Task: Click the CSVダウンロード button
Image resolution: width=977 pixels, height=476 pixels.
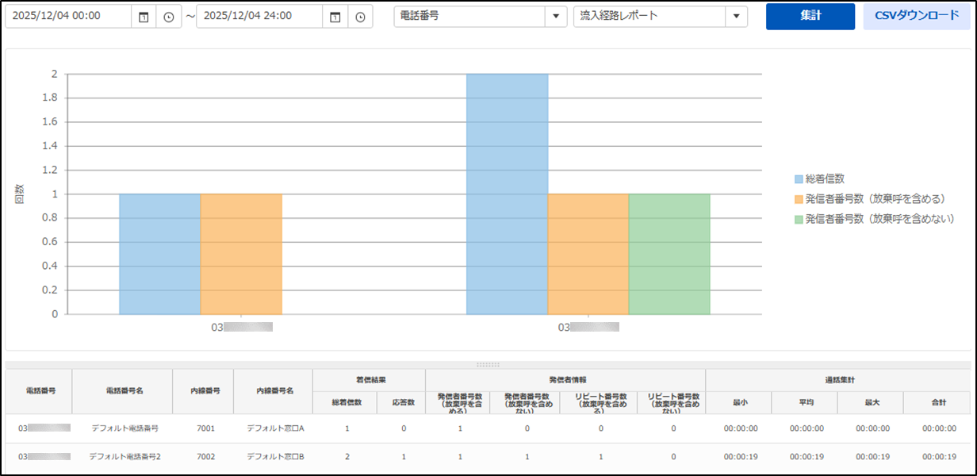Action: [x=916, y=17]
